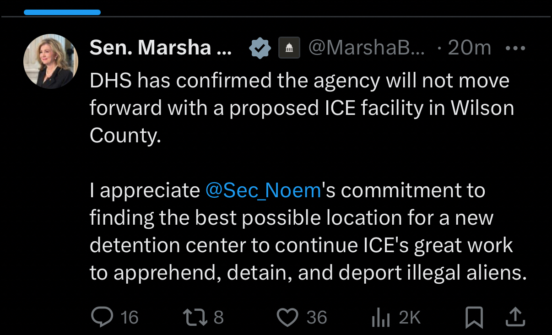Click the repost count of 8
Viewport: 552px width, 335px height.
[218, 317]
